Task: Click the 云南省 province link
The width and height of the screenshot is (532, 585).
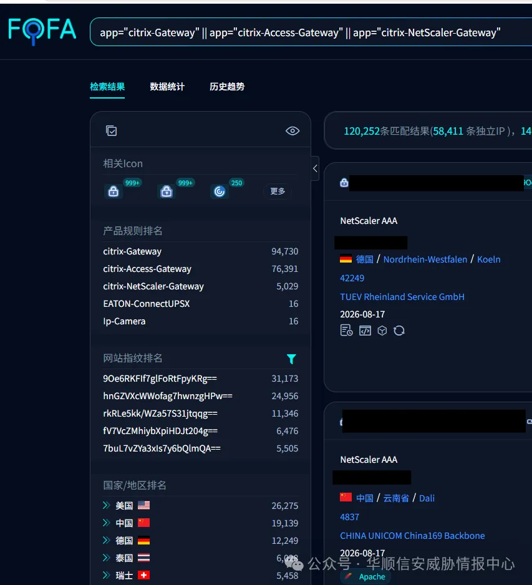Action: tap(396, 498)
